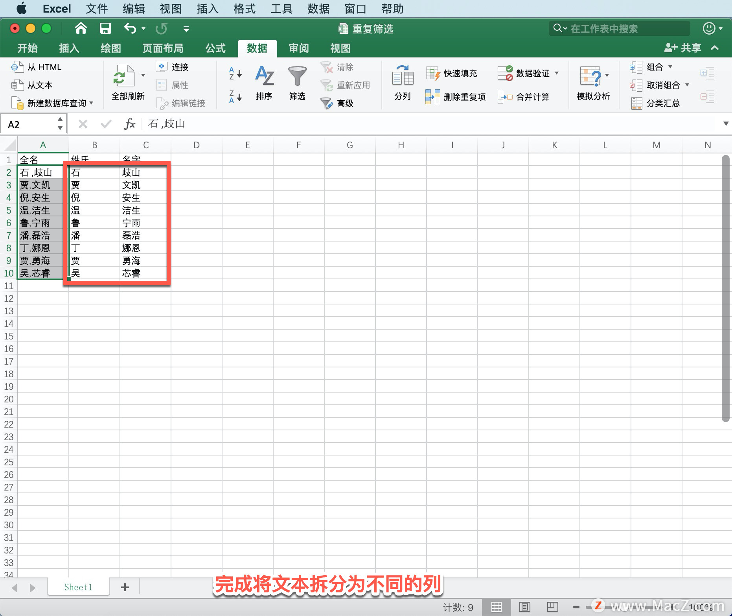Expand the formula bar arrow

pyautogui.click(x=726, y=124)
